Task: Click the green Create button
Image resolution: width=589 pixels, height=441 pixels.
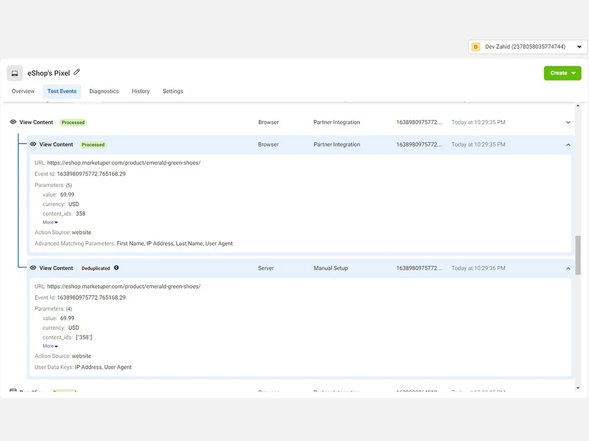Action: 562,73
